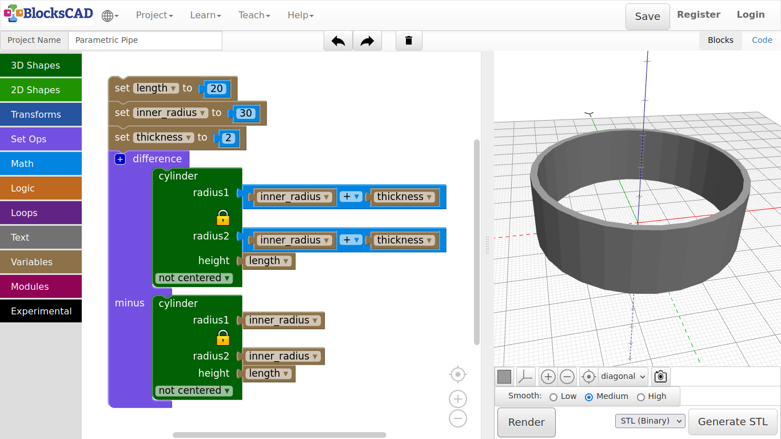
Task: Select High smoothness option
Action: 641,397
